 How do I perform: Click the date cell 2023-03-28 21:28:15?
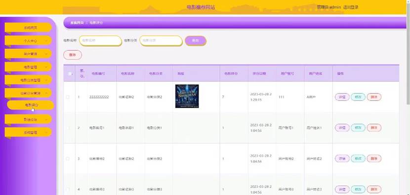(261, 97)
